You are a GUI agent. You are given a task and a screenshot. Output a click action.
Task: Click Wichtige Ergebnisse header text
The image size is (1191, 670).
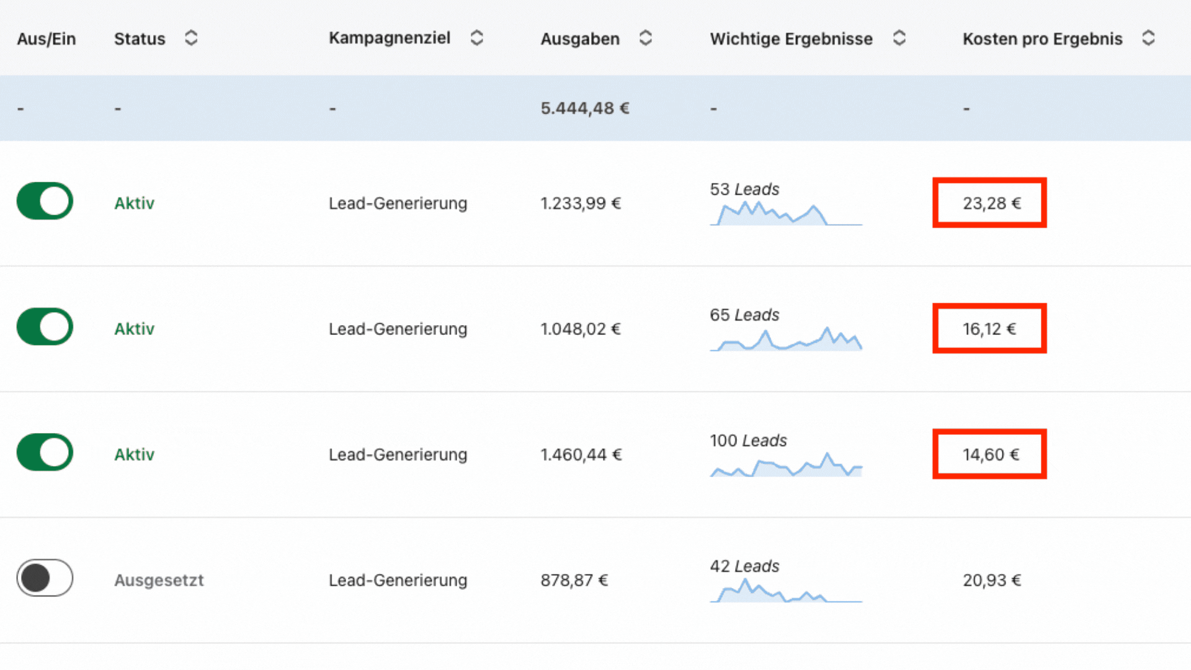point(791,39)
